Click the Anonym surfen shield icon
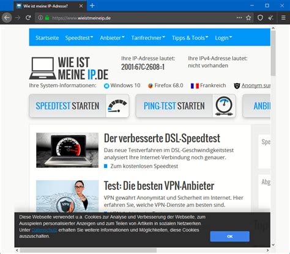The width and height of the screenshot is (290, 254). pos(237,85)
